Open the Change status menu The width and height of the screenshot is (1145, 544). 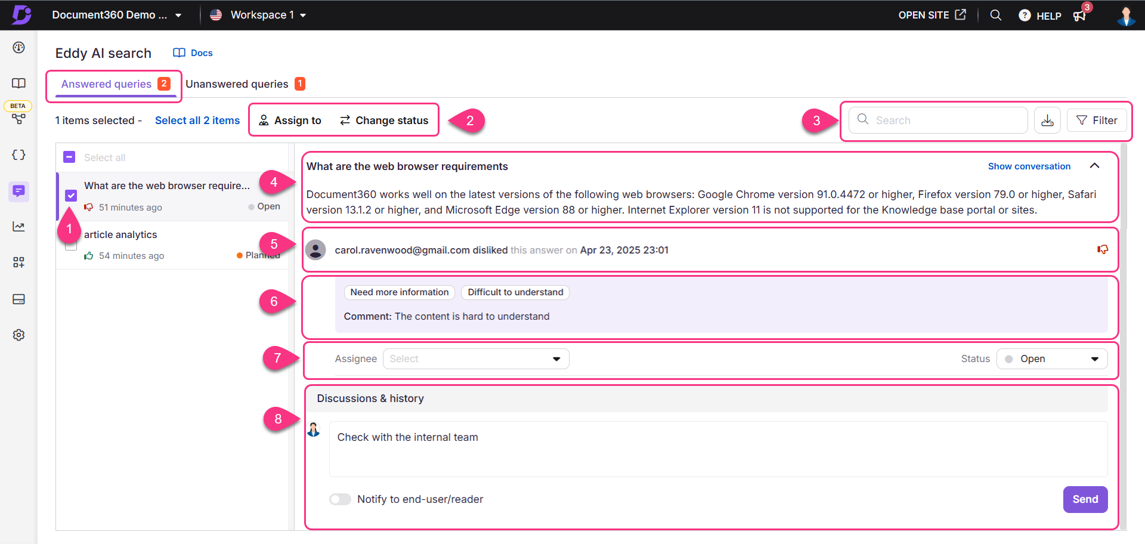pyautogui.click(x=384, y=120)
